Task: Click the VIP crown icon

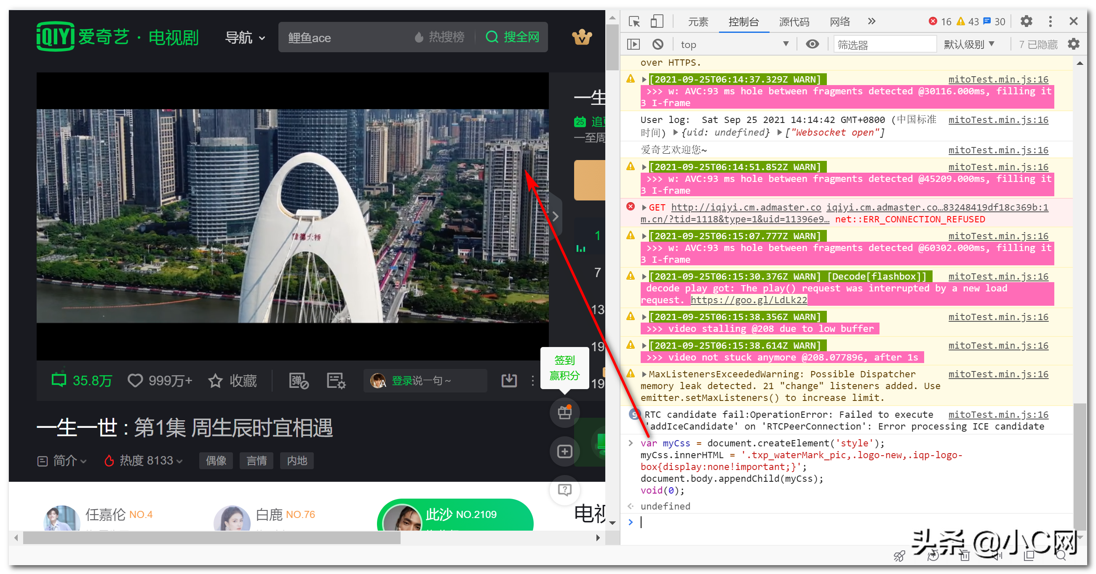Action: point(582,37)
